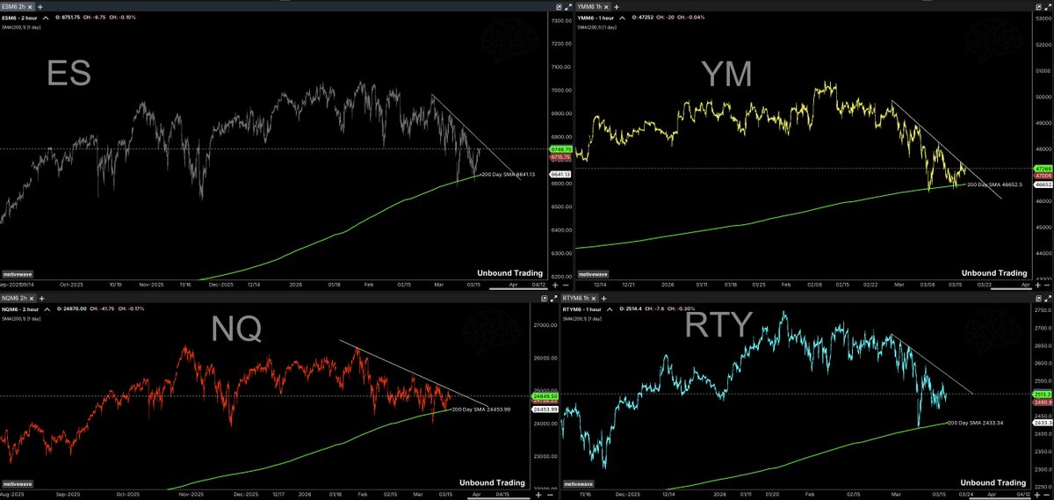Screen dimensions: 1054x500
Task: Zoom out on the RTY chart time axis
Action: pyautogui.click(x=1046, y=495)
